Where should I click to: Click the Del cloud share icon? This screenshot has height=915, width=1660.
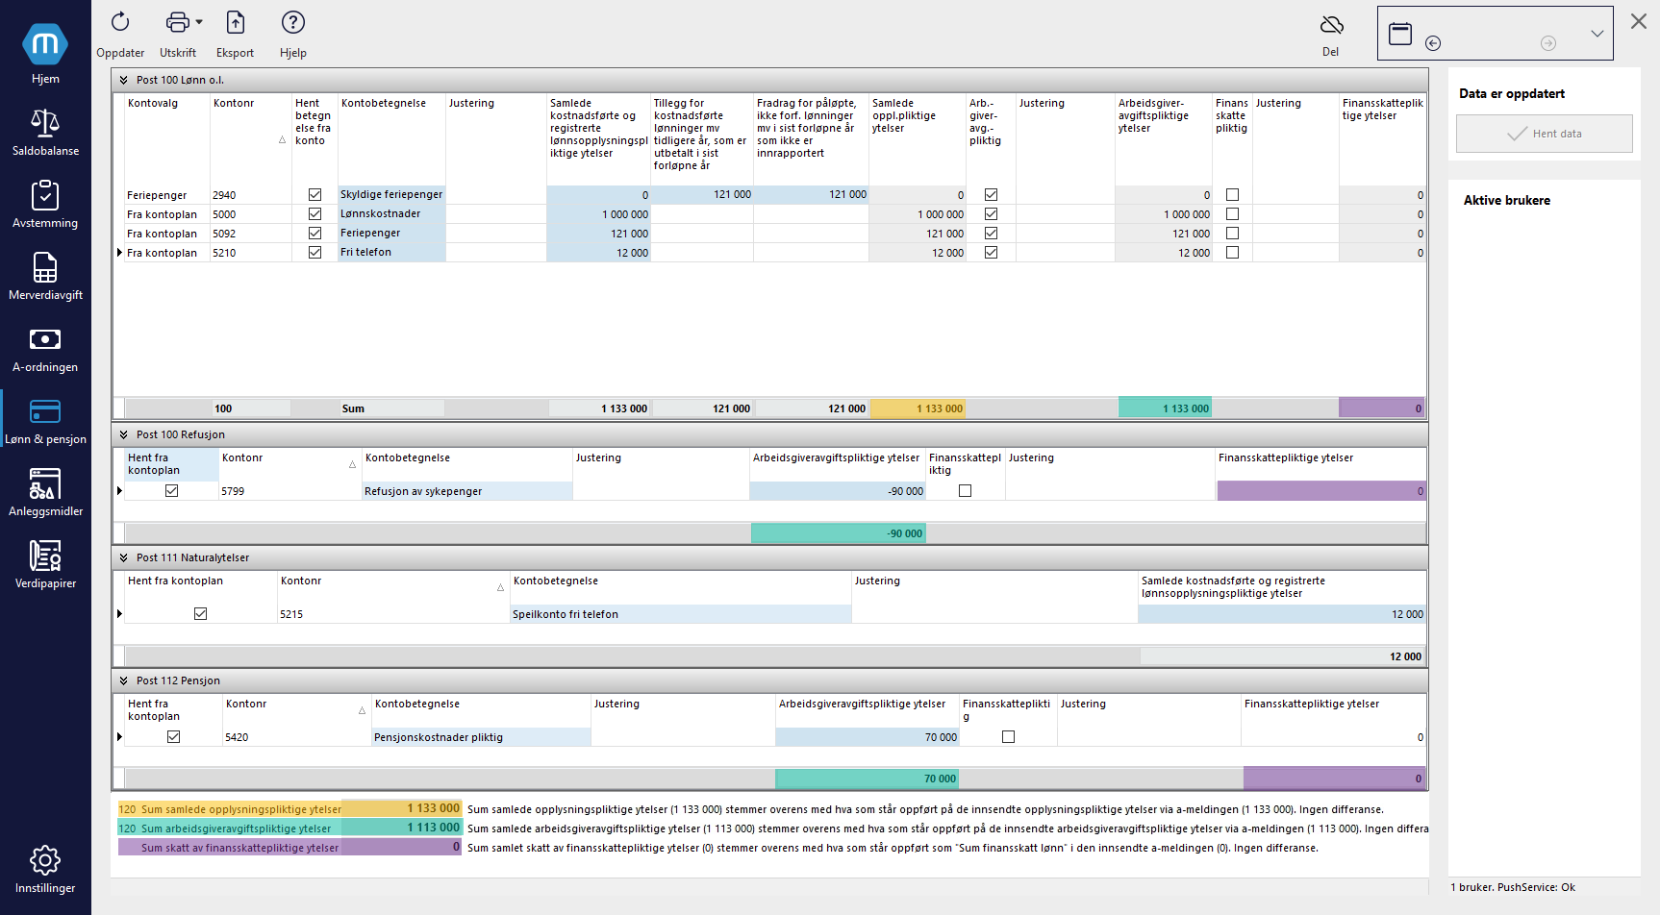click(1331, 24)
